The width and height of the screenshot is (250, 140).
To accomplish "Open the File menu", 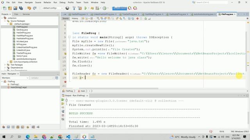I will pyautogui.click(x=8, y=2).
